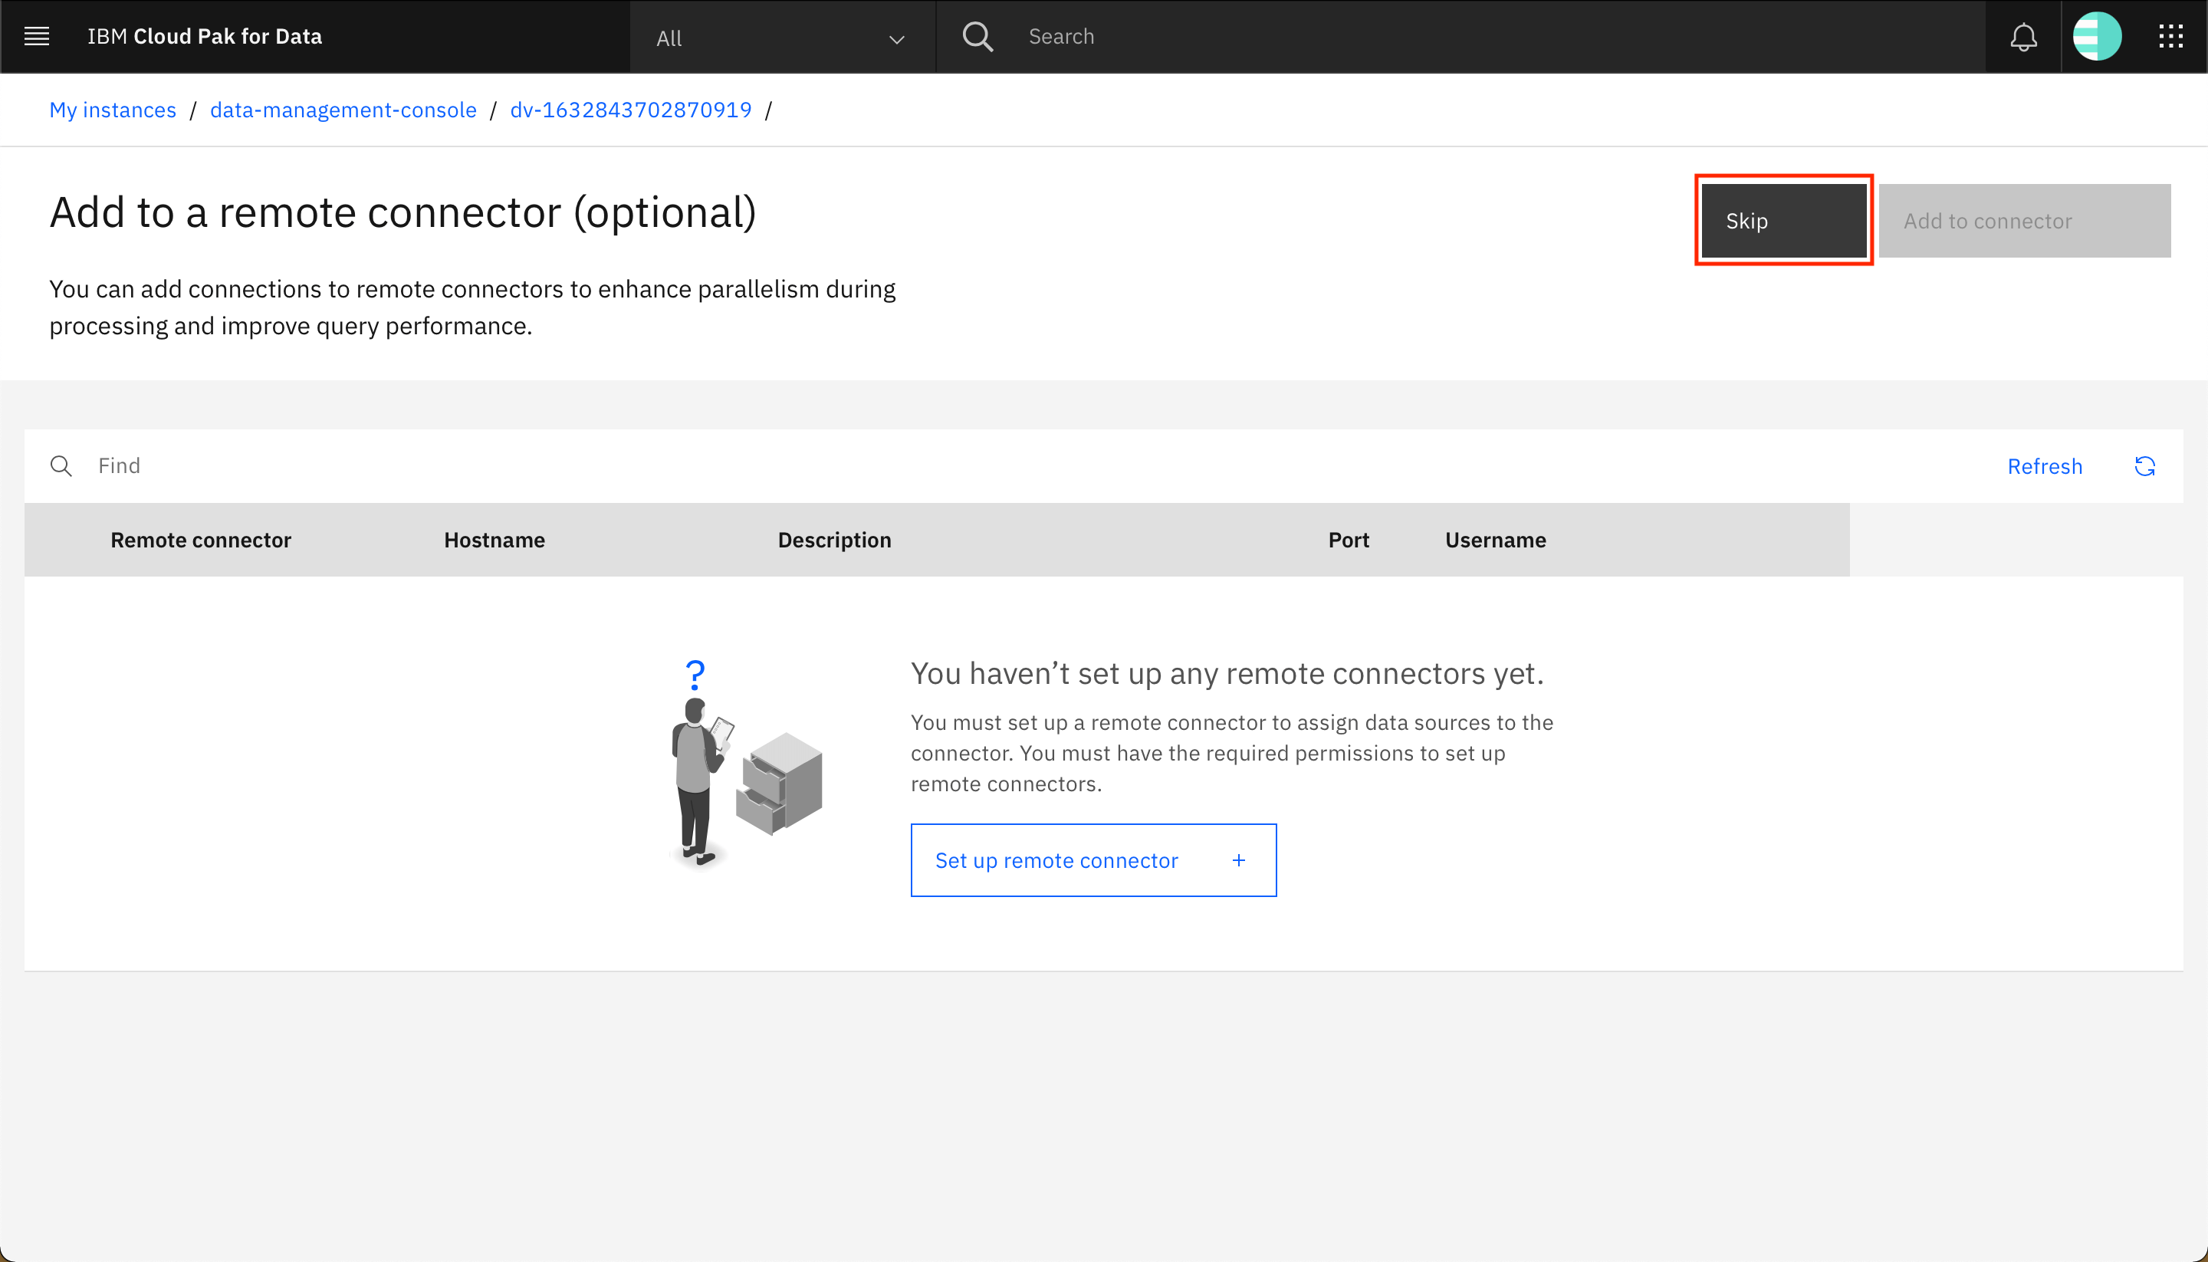Click Set up remote connector button

click(x=1057, y=859)
